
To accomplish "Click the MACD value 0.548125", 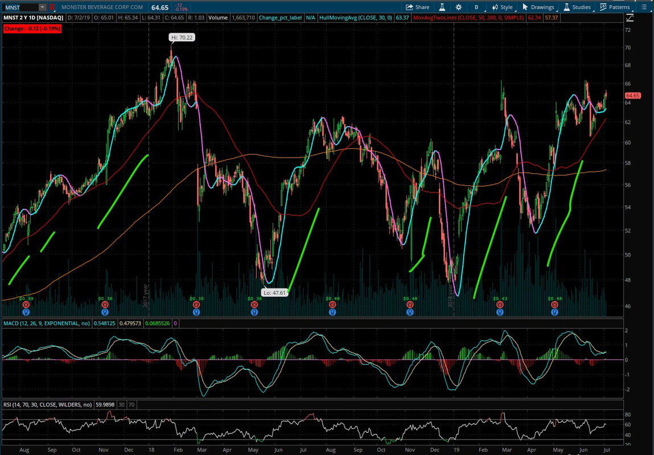I will tap(105, 323).
